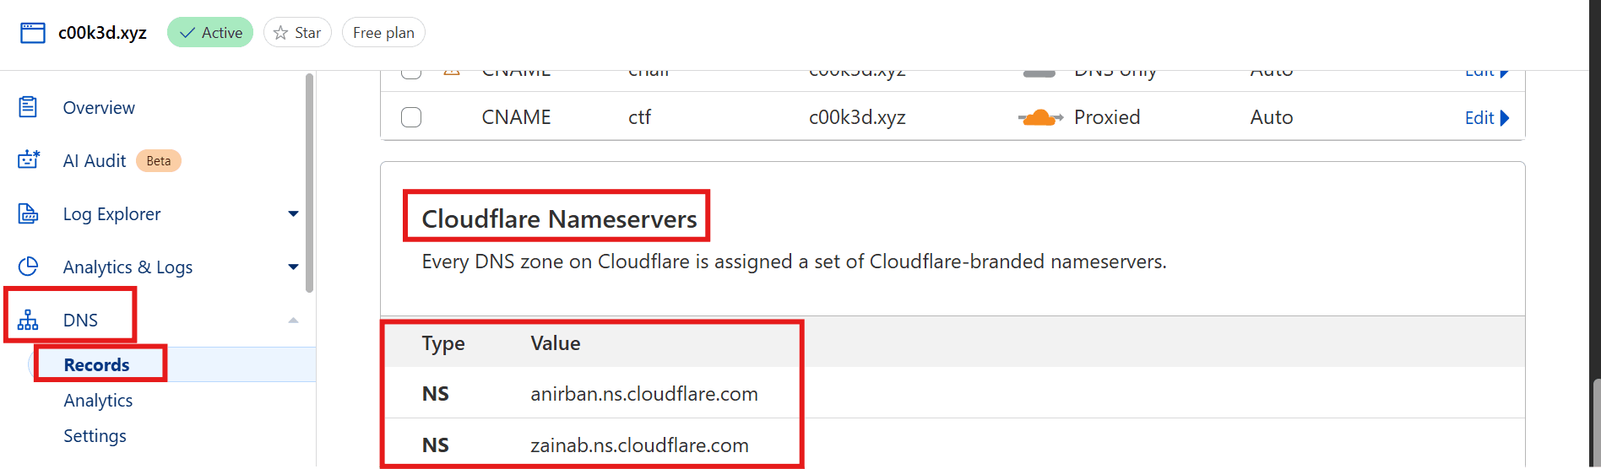Click the DNS network tree icon

(x=29, y=321)
